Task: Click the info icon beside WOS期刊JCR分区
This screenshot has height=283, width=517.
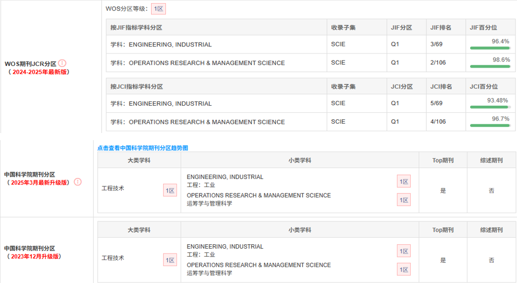Action: (x=62, y=63)
